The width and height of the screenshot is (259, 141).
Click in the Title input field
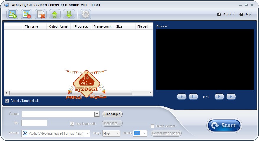click(34, 123)
